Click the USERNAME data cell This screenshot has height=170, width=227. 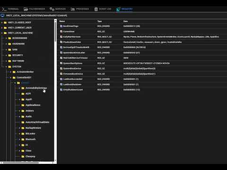(x=129, y=32)
